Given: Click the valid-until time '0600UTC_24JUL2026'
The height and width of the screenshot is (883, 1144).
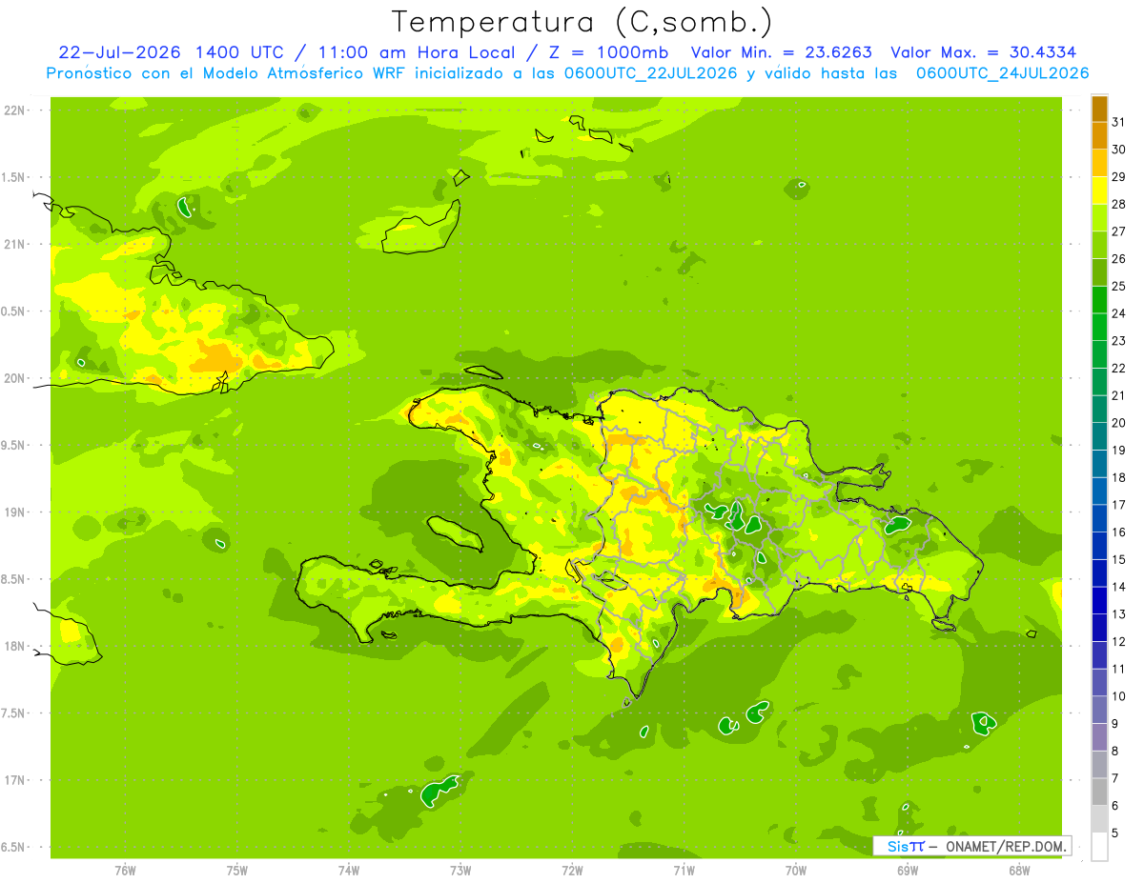Looking at the screenshot, I should pyautogui.click(x=1002, y=73).
